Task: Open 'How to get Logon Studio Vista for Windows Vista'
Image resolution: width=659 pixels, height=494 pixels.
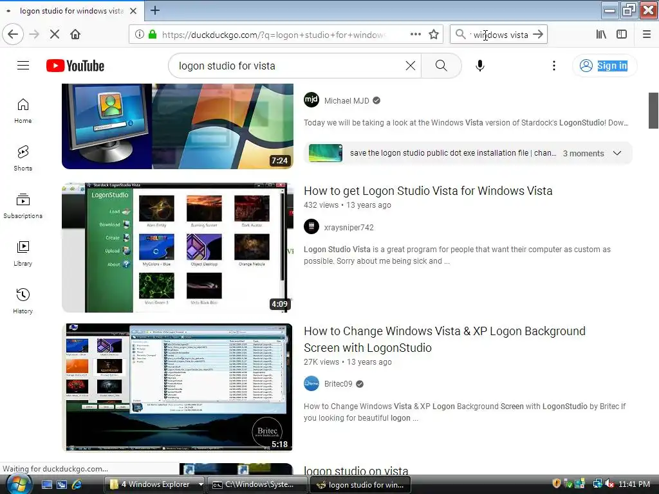Action: (x=428, y=191)
